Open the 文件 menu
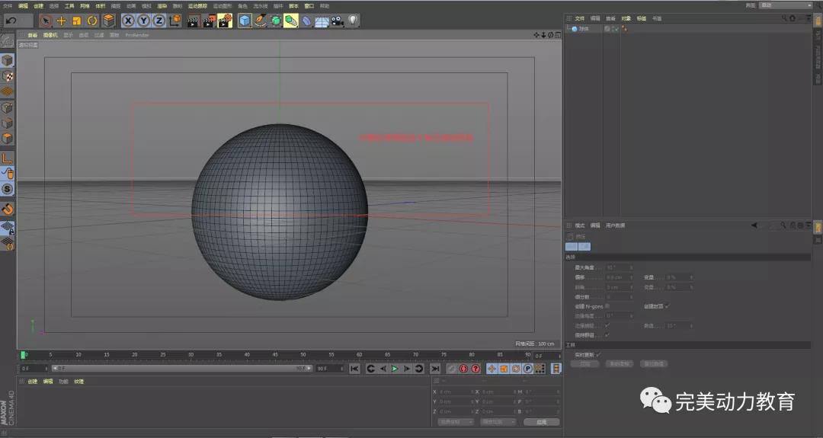This screenshot has width=823, height=438. (8, 5)
